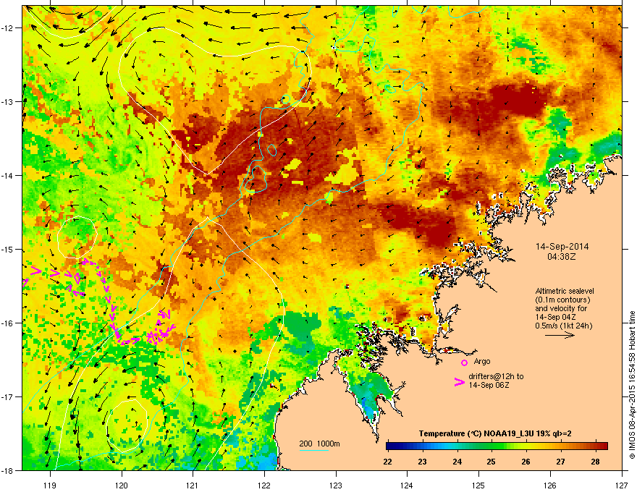Click the longitude axis label '126'

point(550,485)
